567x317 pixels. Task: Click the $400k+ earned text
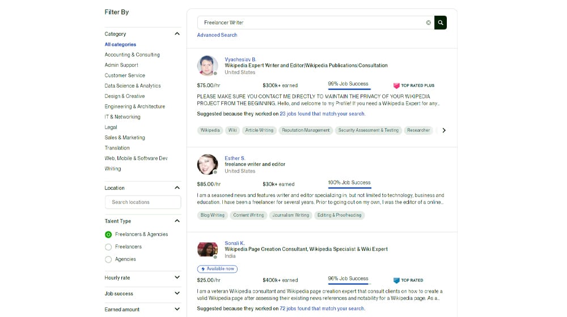click(280, 280)
